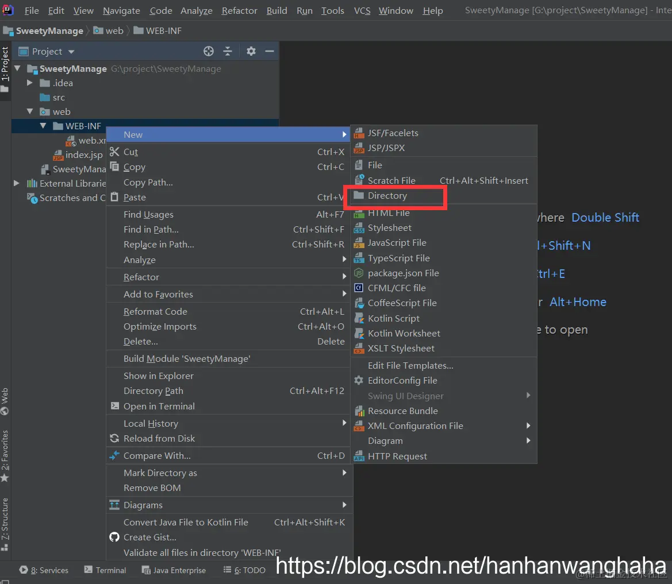Click the CoffeeScript File icon

click(359, 303)
